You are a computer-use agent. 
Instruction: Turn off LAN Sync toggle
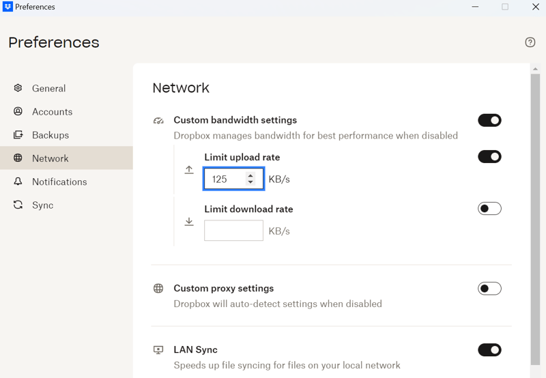[x=489, y=350]
